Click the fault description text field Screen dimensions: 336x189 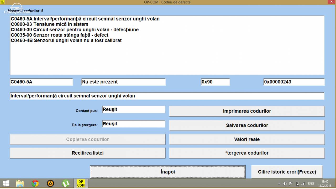[x=167, y=96]
